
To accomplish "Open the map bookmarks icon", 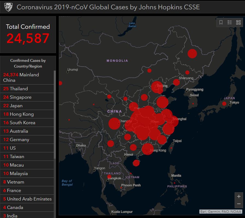I will point(221,22).
